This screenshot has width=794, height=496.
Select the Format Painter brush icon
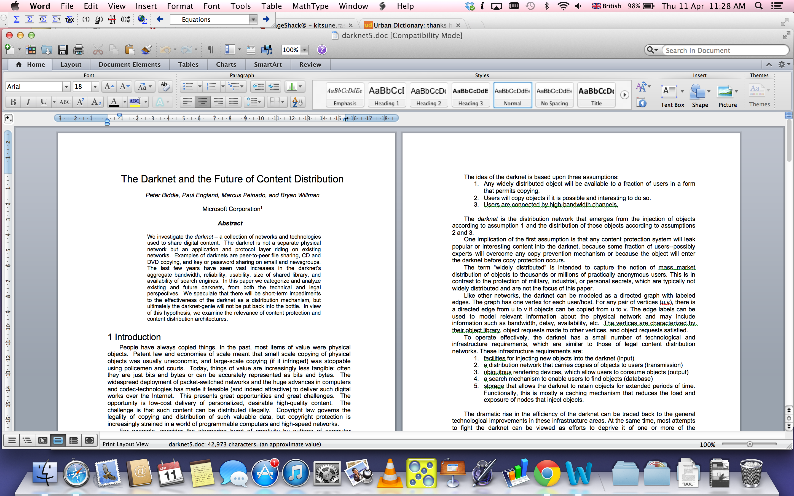tap(146, 50)
